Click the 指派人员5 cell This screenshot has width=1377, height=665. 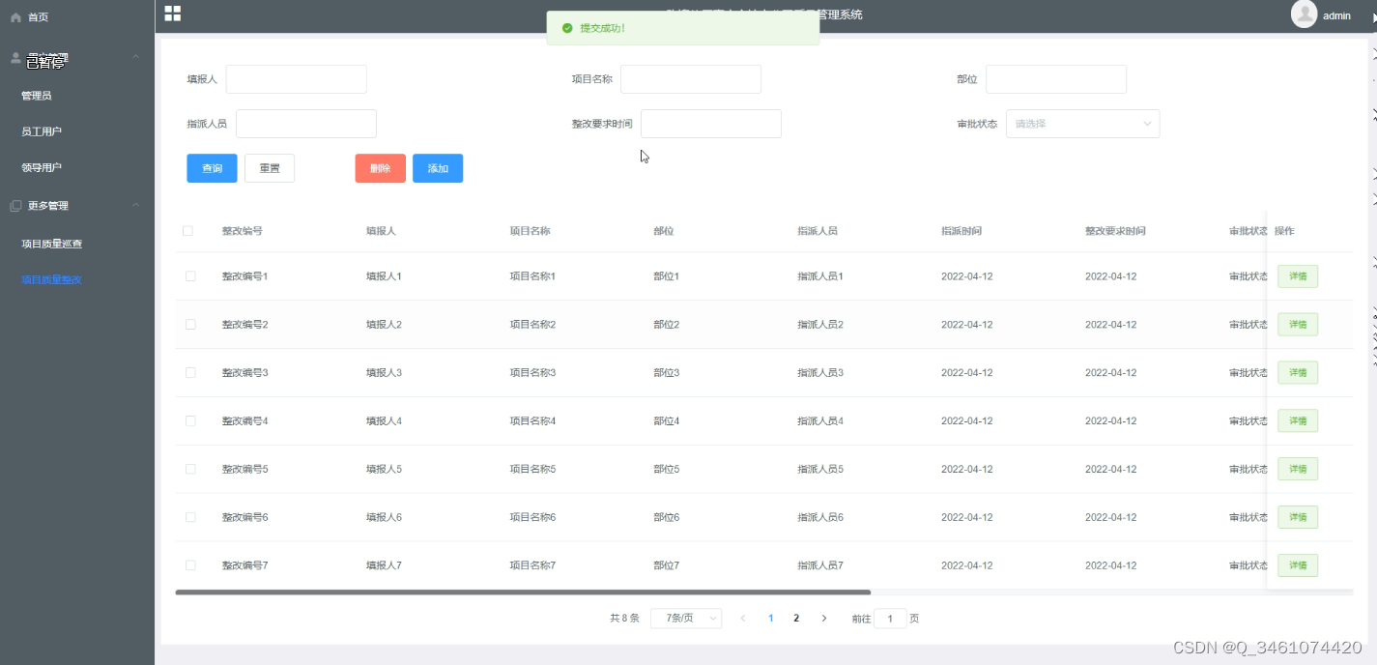click(820, 470)
